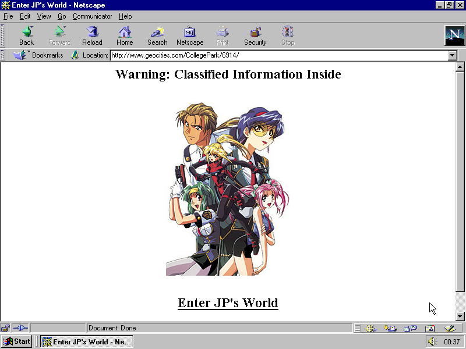Click the vertical scrollbar down arrow
466x349 pixels.
pyautogui.click(x=460, y=316)
